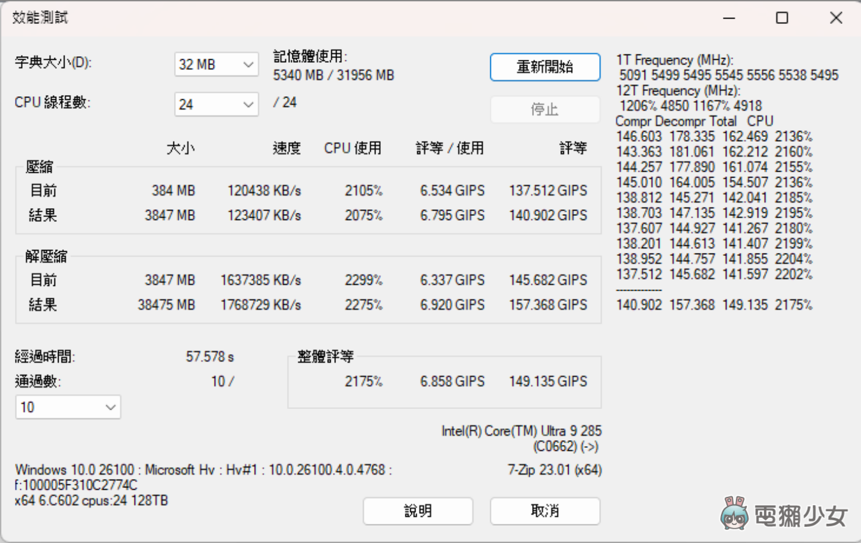Click the disabled 停止 stop button
This screenshot has width=861, height=543.
pyautogui.click(x=545, y=109)
